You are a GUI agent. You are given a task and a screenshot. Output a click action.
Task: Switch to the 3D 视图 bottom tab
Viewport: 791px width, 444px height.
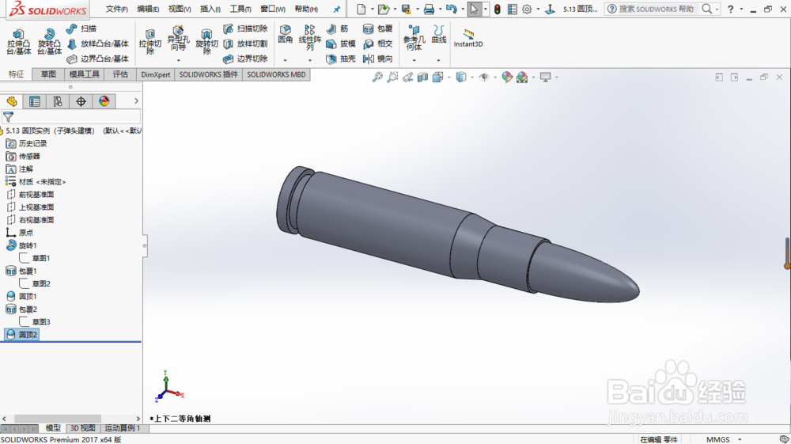[83, 428]
